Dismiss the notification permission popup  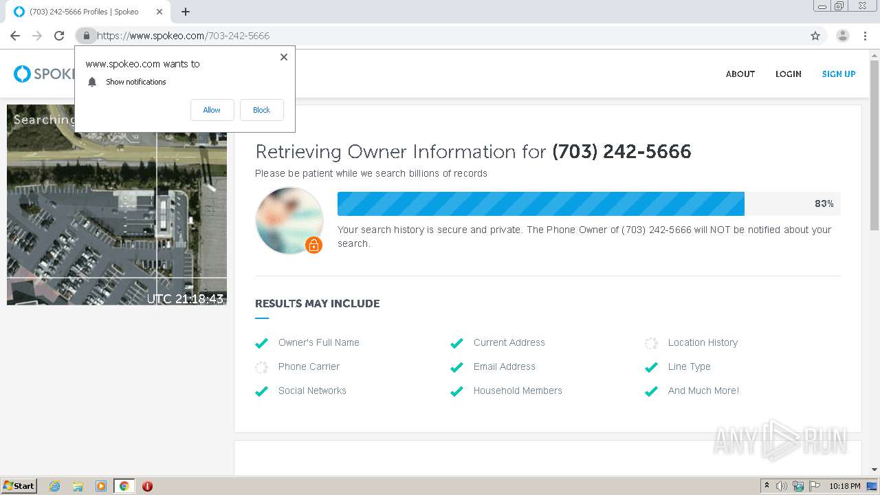[x=284, y=57]
